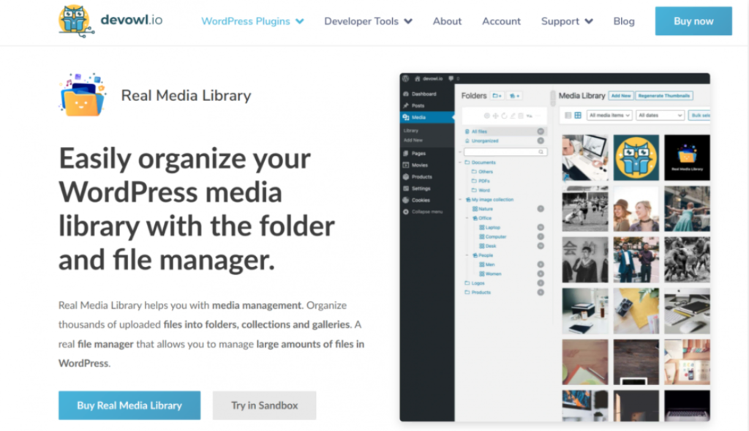The height and width of the screenshot is (431, 749).
Task: Select the Logos folder
Action: click(x=475, y=283)
